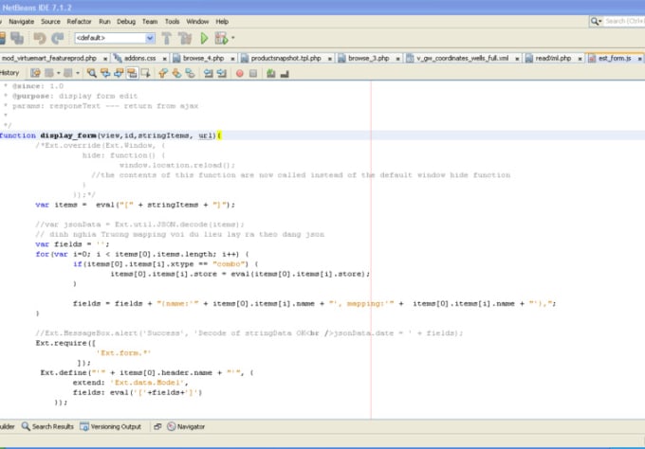The image size is (645, 449).
Task: Open the Navigator panel
Action: [186, 426]
